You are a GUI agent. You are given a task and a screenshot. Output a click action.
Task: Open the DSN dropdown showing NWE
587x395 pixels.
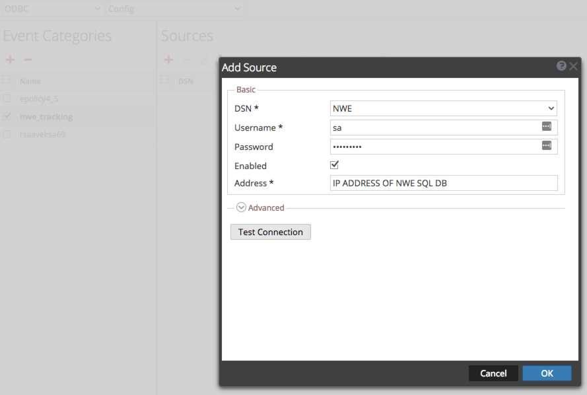443,108
